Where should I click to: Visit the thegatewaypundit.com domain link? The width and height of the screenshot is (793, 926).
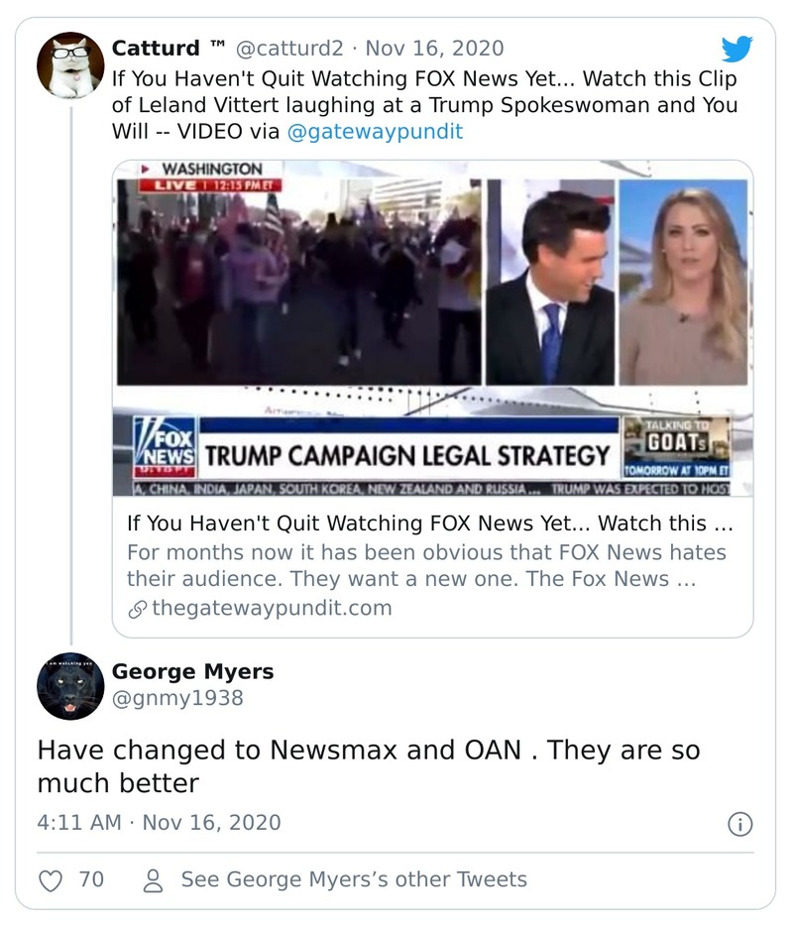272,608
